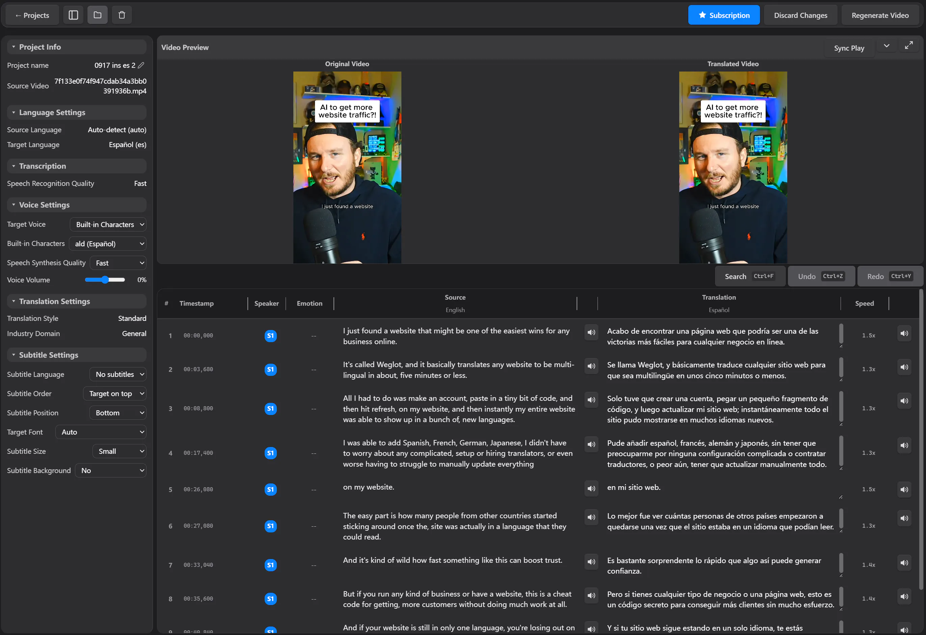Click the Translated Video preview thumbnail
The width and height of the screenshot is (926, 635).
pos(733,167)
